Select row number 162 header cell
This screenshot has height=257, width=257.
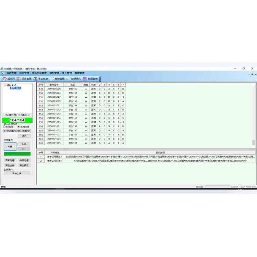pyautogui.click(x=41, y=143)
